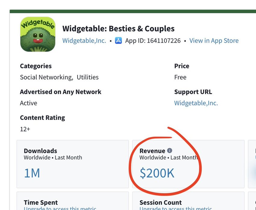Click the Widgetable broccoli app icon
Viewport: 256px width, 210px height.
coord(38,34)
